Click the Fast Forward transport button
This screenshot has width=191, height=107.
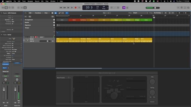click(x=64, y=8)
